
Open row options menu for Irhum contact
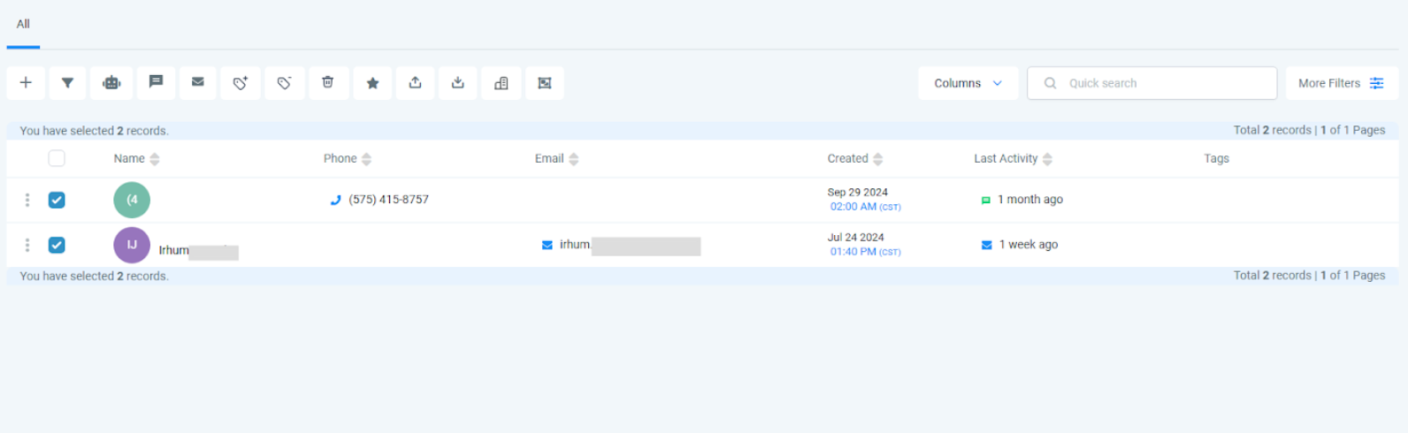[27, 245]
